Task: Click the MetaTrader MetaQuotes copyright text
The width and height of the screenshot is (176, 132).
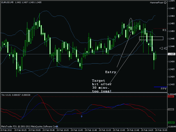Action: pyautogui.click(x=30, y=126)
